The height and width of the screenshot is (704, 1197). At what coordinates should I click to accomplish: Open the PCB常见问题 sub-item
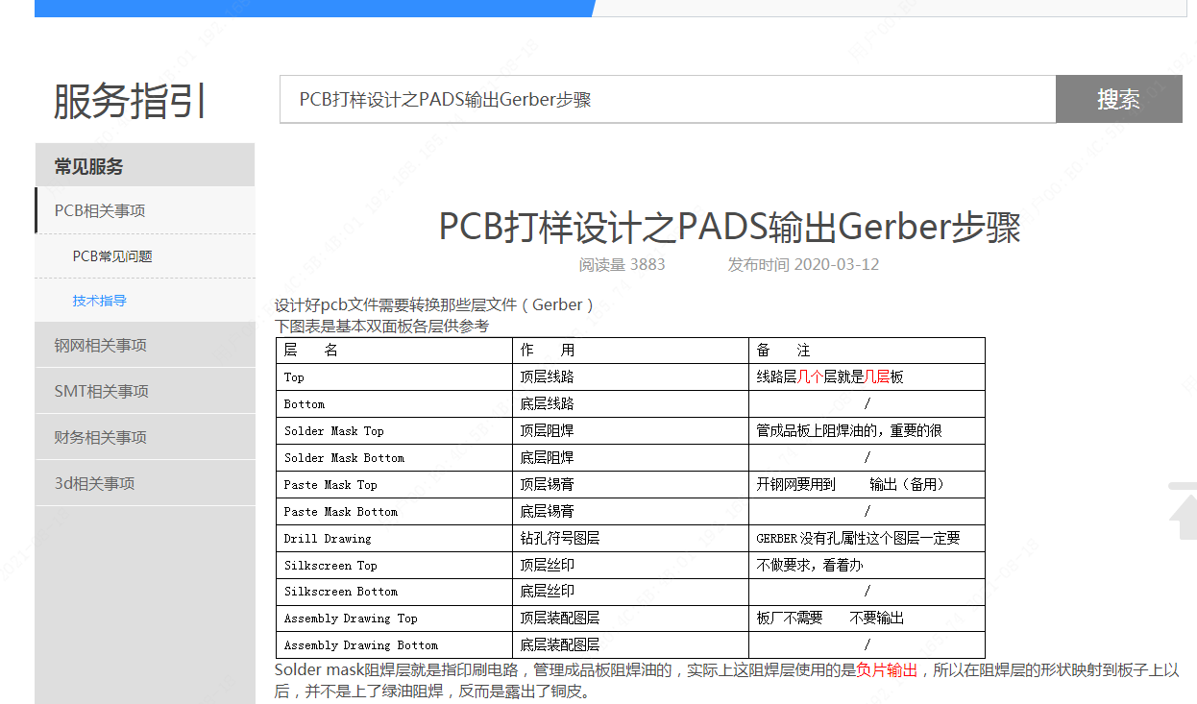(x=112, y=256)
